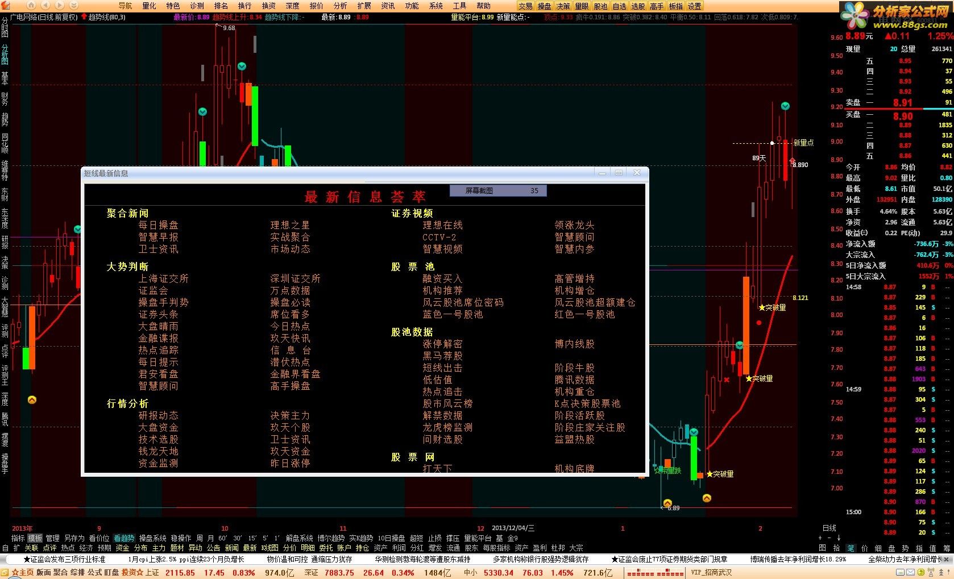The width and height of the screenshot is (954, 579).
Task: Open the 诊测 menu
Action: click(197, 6)
